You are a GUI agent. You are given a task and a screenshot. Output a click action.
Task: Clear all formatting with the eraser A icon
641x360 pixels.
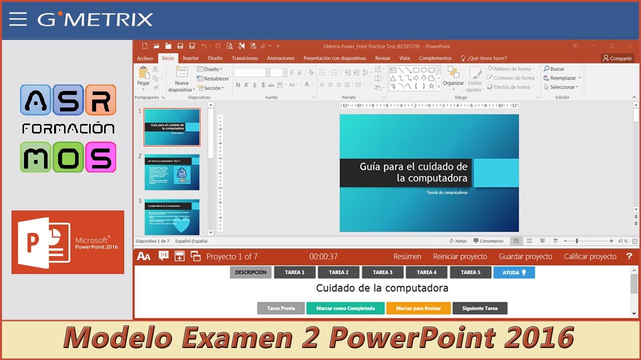coord(311,72)
